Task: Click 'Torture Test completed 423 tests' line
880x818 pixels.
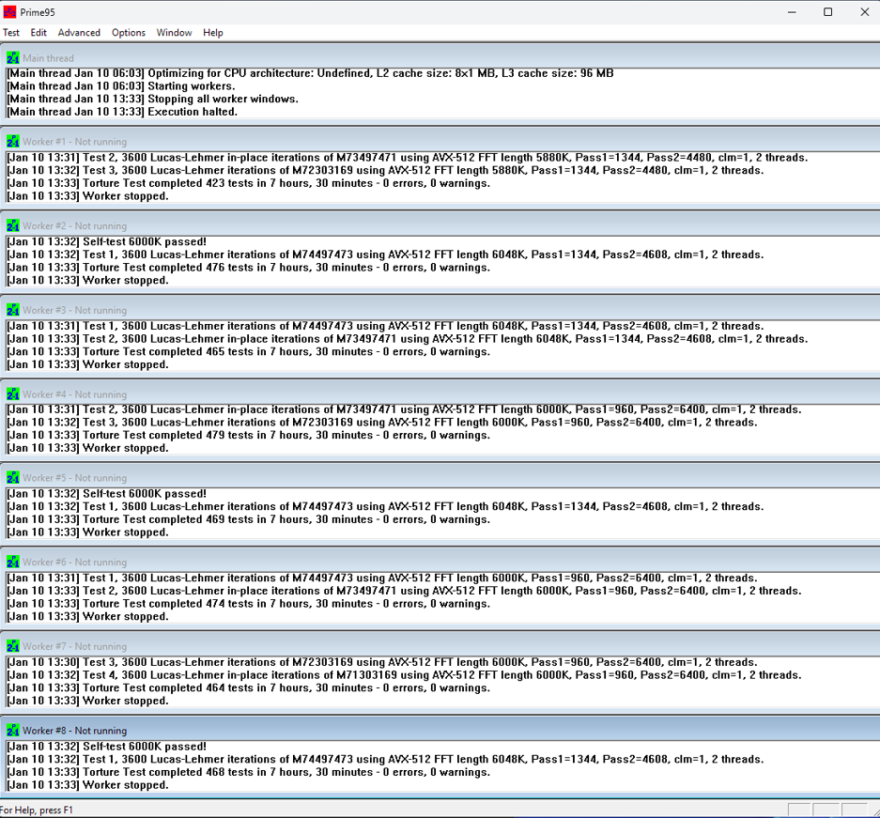Action: point(248,183)
